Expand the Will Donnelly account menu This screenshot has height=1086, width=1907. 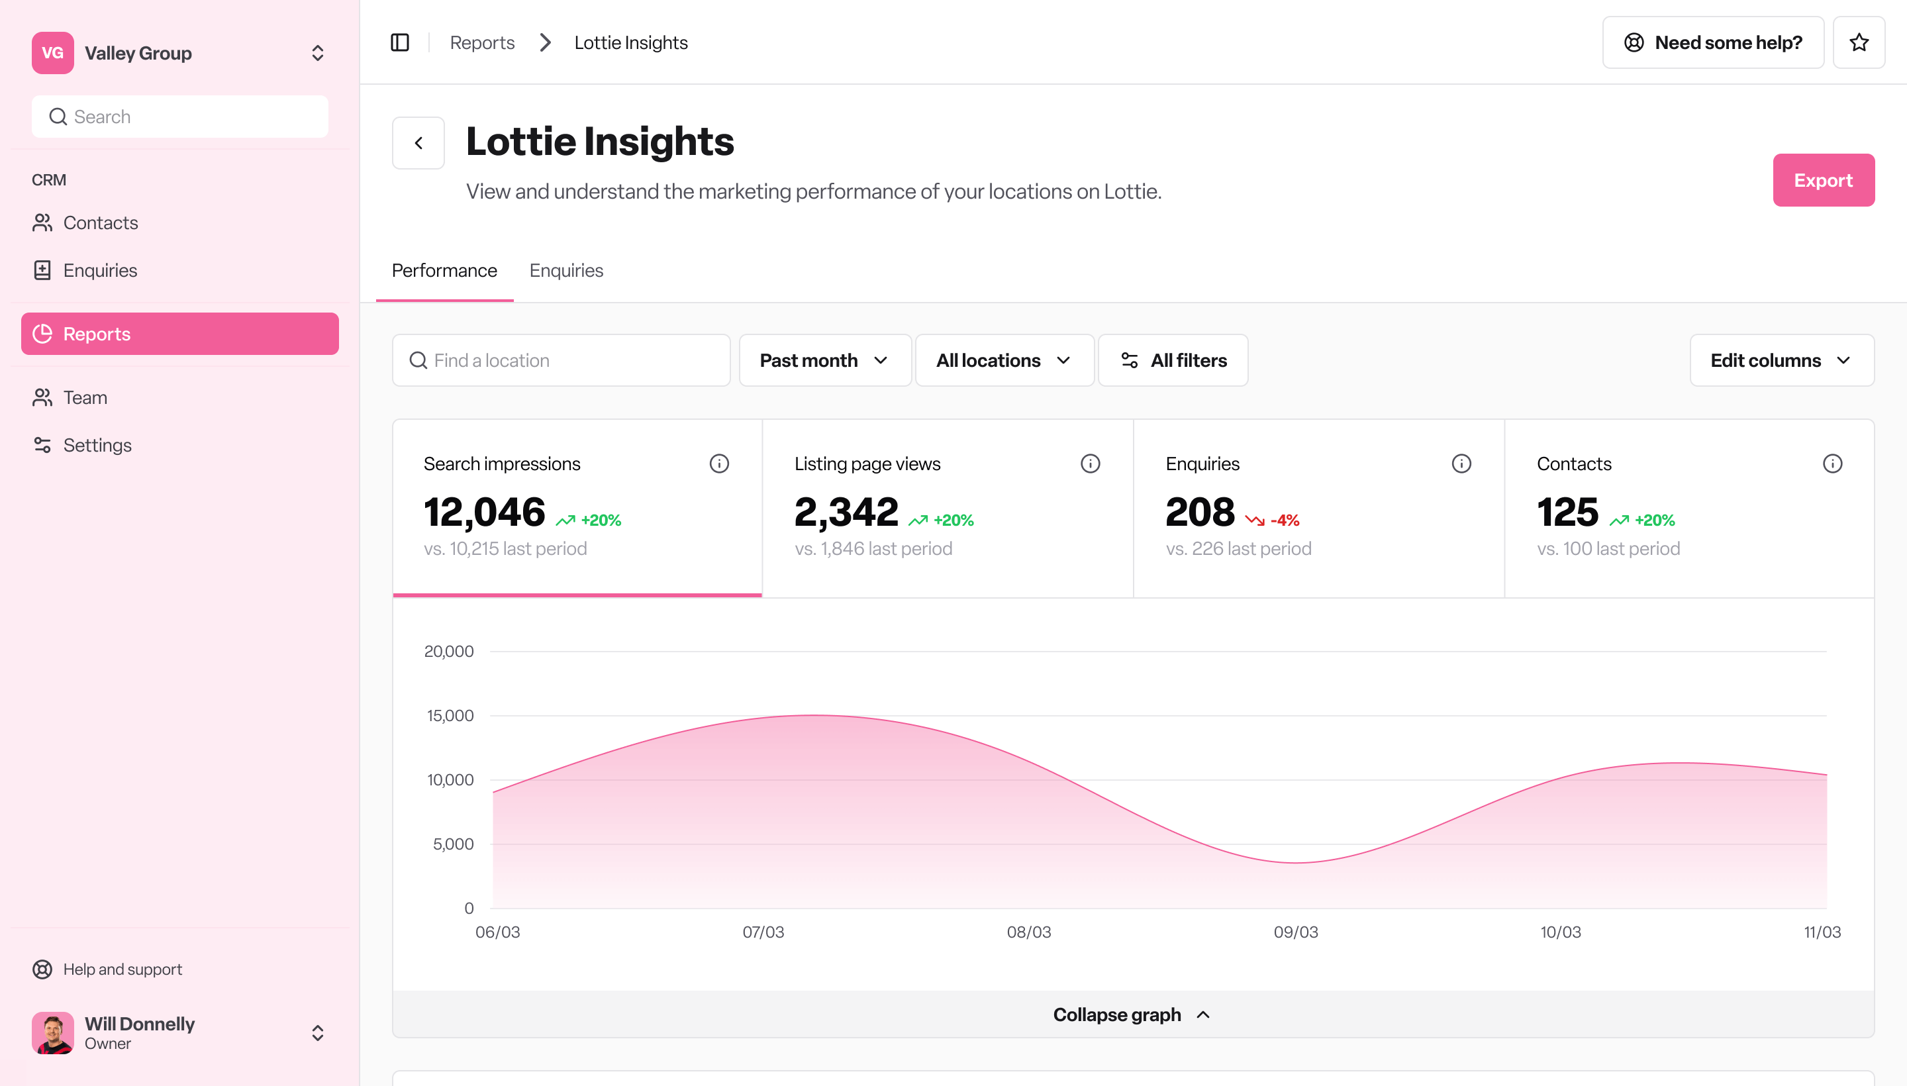[x=318, y=1032]
